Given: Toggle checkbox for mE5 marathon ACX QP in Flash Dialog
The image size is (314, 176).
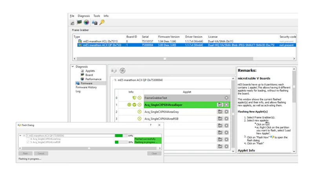Looking at the screenshot, I should 24,136.
